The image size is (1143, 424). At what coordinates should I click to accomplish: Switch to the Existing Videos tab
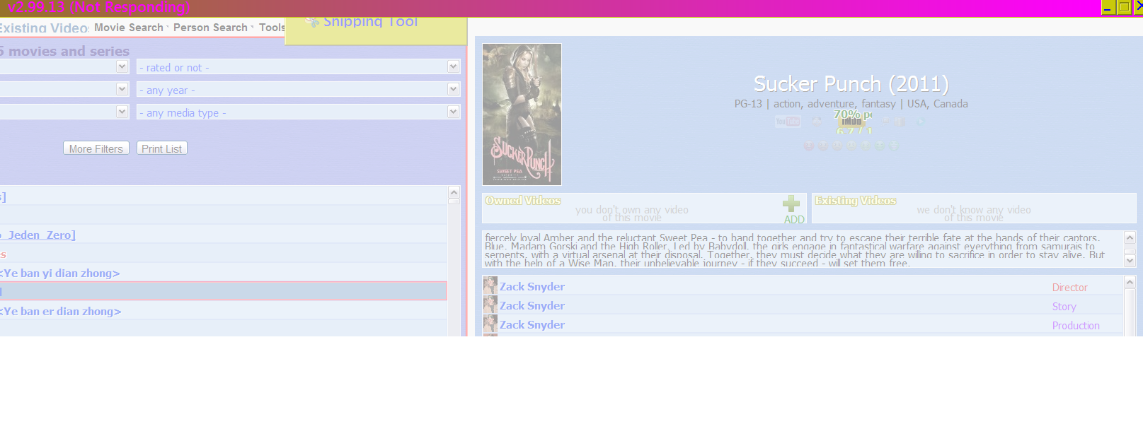tap(44, 28)
